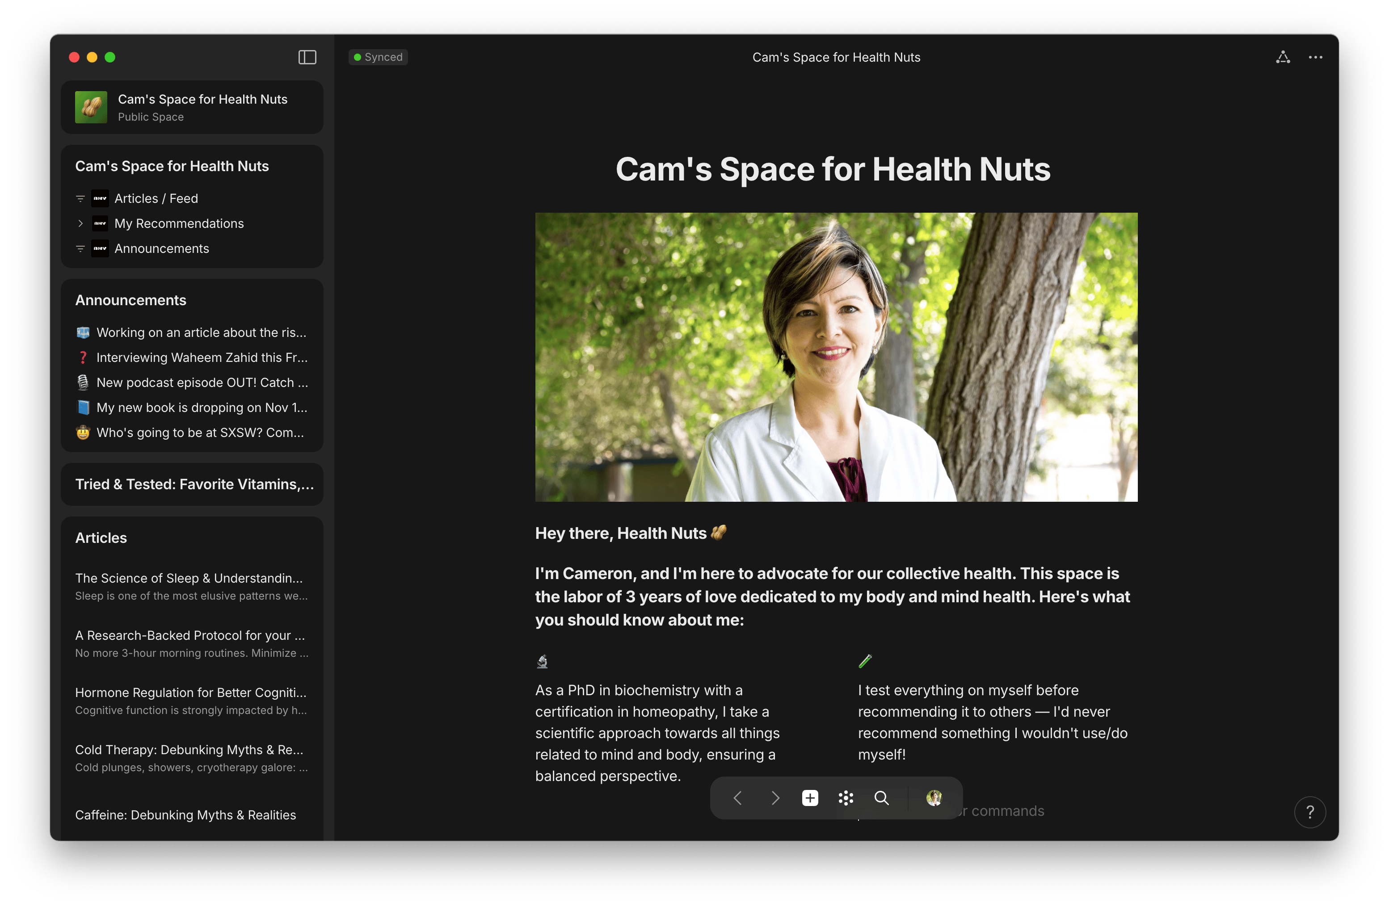Screen dimensions: 1389x907
Task: Create new object with plus button
Action: click(x=809, y=798)
